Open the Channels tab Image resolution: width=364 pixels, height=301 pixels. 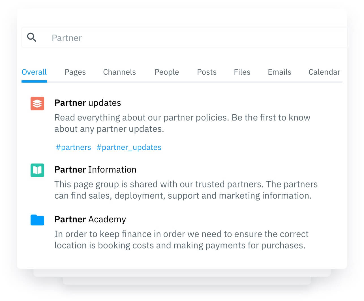[x=119, y=72]
